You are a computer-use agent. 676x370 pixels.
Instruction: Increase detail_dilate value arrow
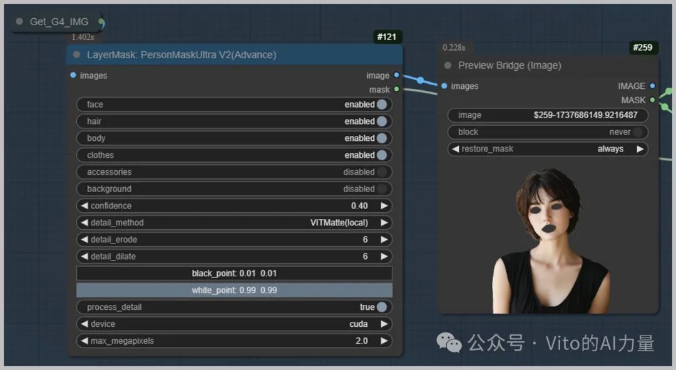click(x=384, y=256)
